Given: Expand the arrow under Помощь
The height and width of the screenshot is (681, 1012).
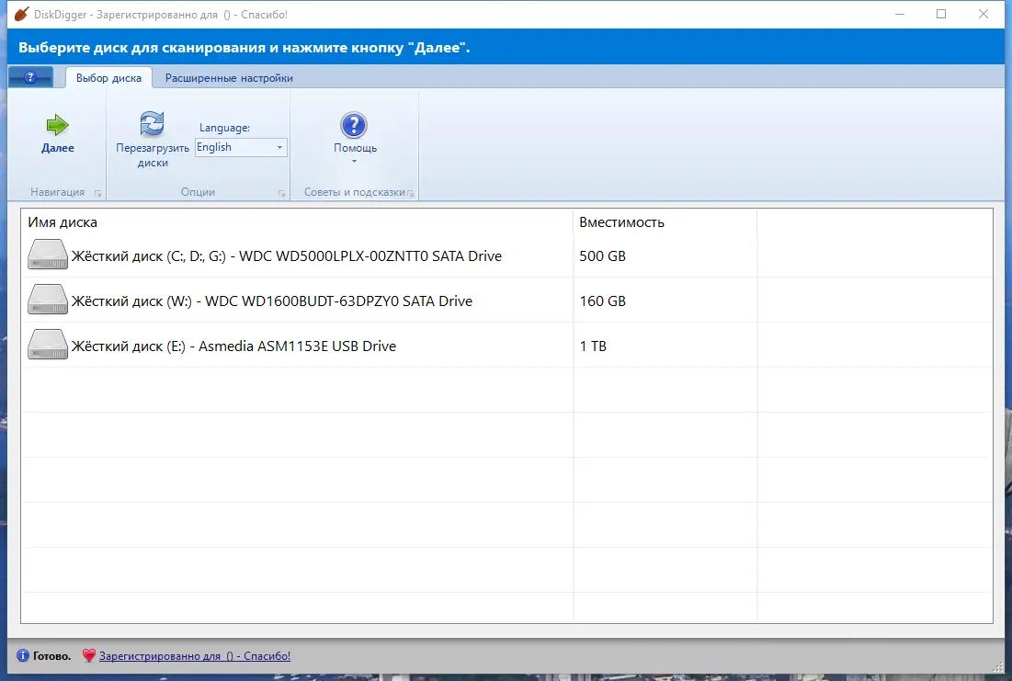Looking at the screenshot, I should (354, 162).
